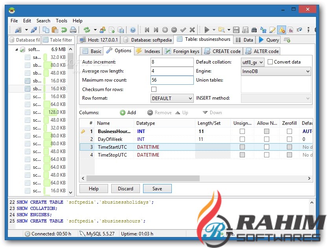
Task: Click the Copy icon in the toolbar
Action: coord(46,30)
